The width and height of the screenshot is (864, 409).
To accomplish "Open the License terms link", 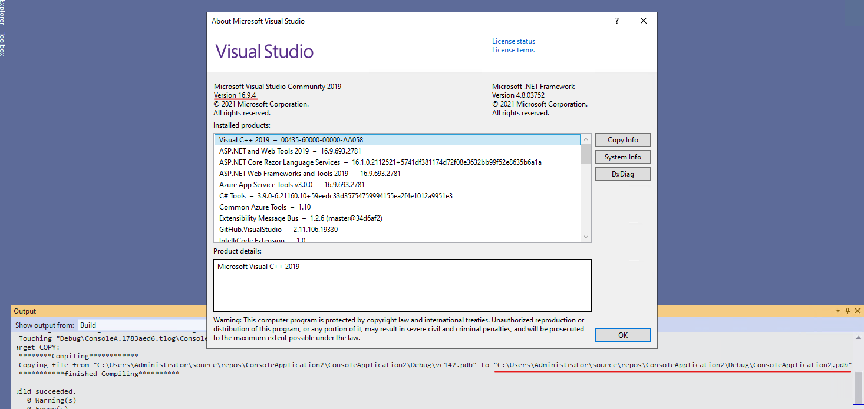I will 513,50.
